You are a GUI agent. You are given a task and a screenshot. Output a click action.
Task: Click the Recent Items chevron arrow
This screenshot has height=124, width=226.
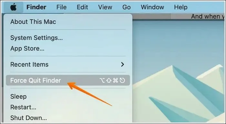[x=122, y=64]
